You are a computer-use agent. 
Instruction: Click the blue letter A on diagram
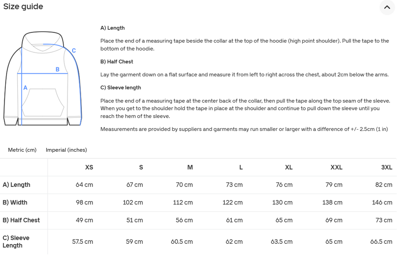(x=25, y=88)
